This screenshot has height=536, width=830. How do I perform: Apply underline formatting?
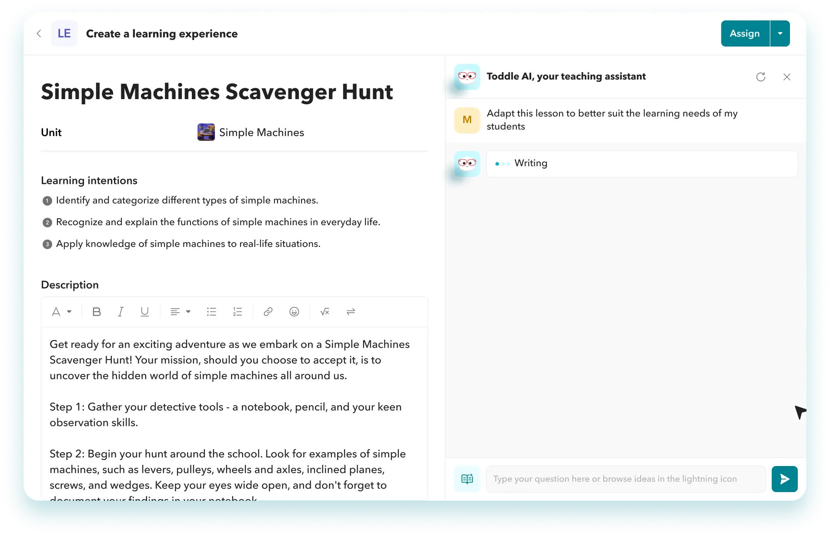(144, 312)
